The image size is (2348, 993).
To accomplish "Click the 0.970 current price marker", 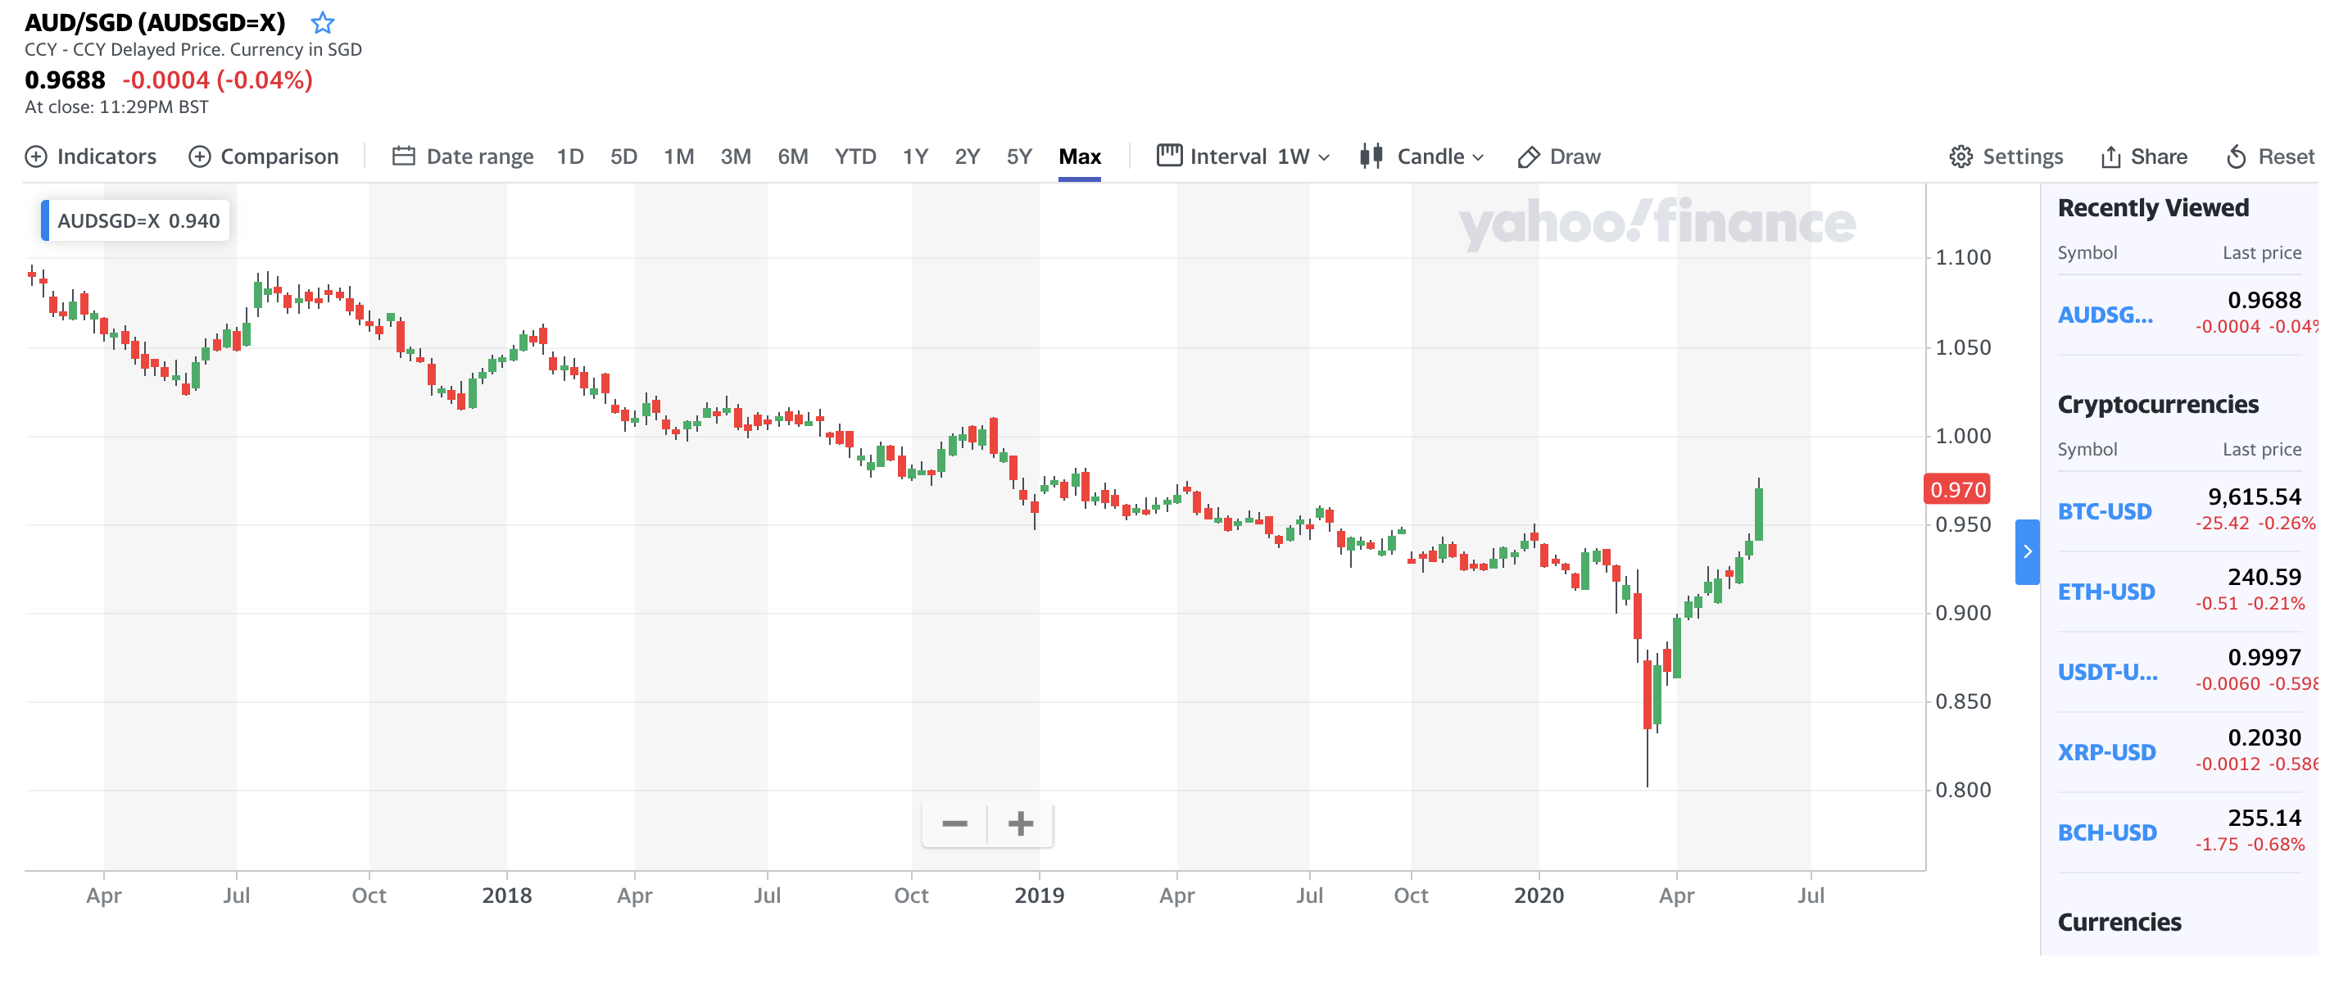I will [x=1956, y=490].
